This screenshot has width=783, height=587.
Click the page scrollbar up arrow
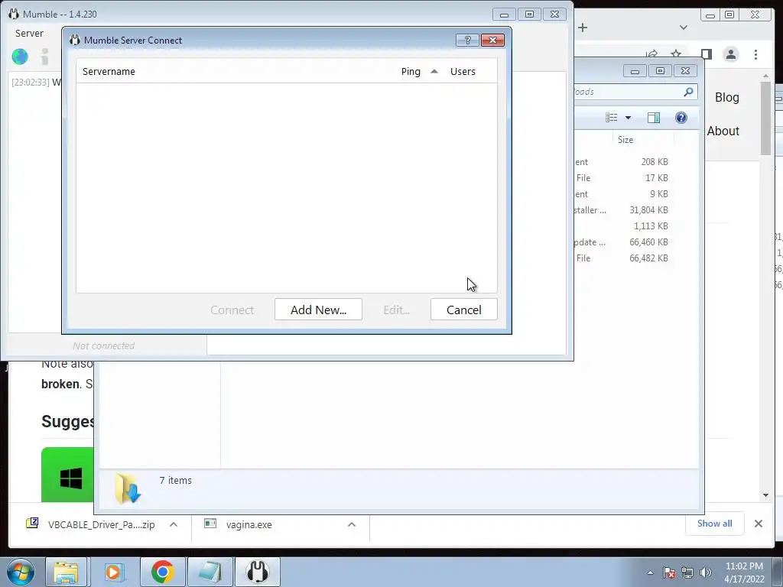765,76
